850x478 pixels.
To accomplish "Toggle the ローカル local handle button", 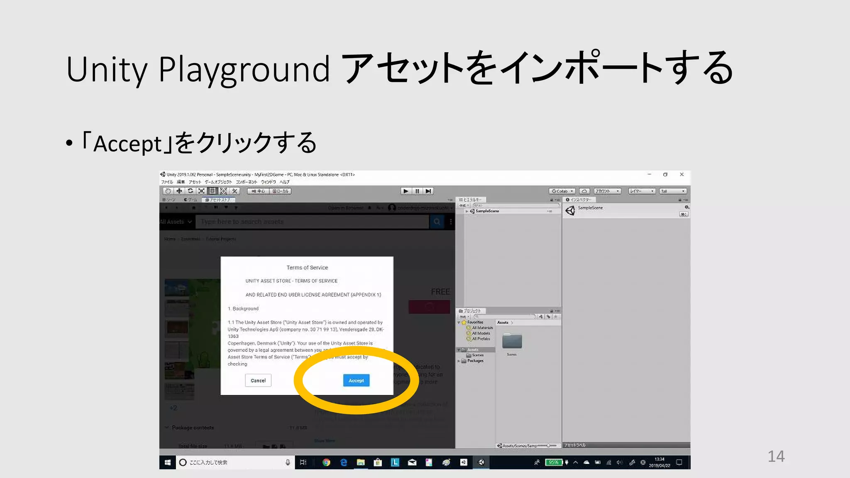I will (x=281, y=191).
